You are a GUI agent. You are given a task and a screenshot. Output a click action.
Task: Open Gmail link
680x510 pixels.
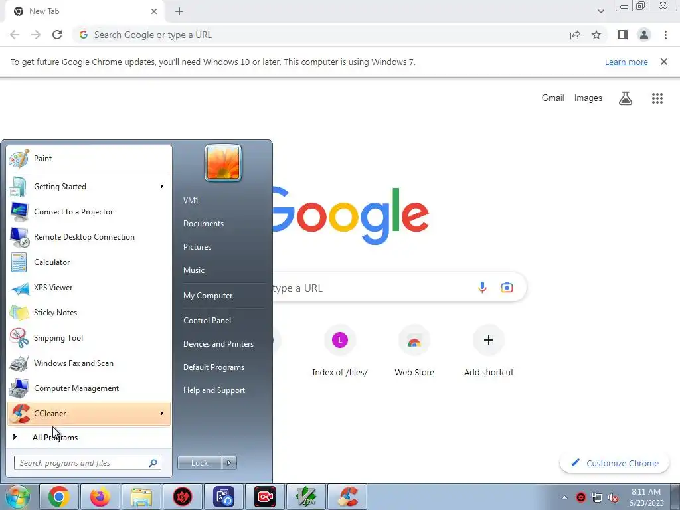click(553, 98)
